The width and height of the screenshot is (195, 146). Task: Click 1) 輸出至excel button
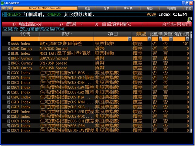click(27, 24)
